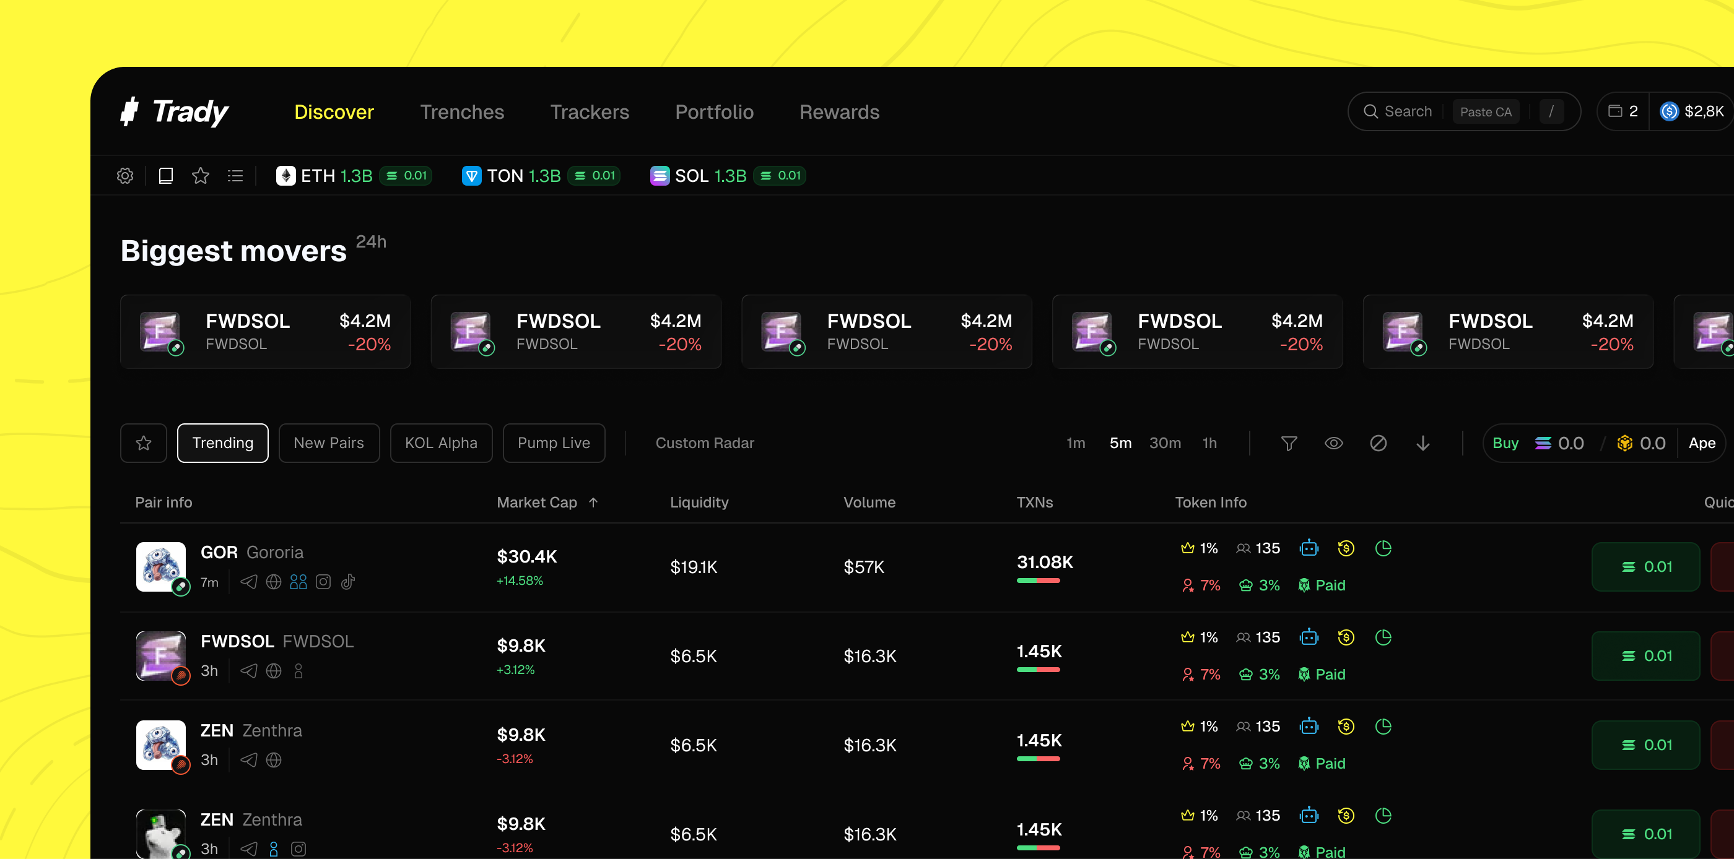Viewport: 1734px width, 859px height.
Task: Select the 5m timeframe
Action: [x=1120, y=443]
